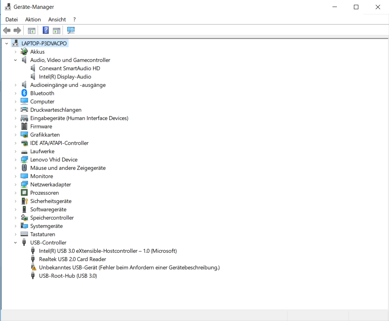Expand the Tastaturen category
This screenshot has width=389, height=321.
pos(16,234)
